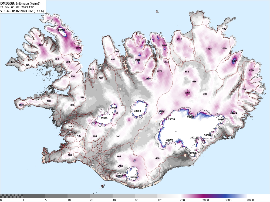Click the glacier value 34660

(x=207, y=135)
